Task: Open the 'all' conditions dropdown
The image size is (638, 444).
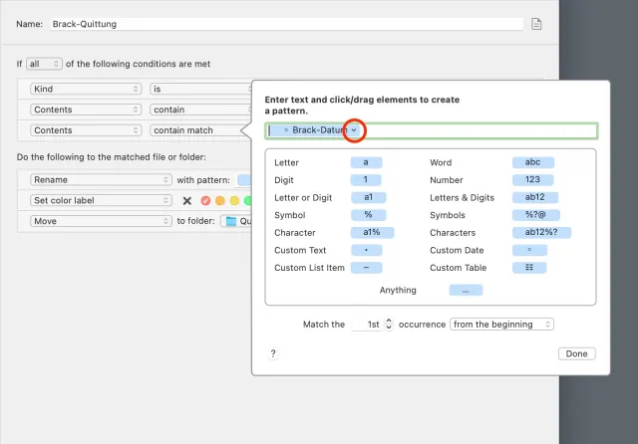Action: click(x=44, y=64)
